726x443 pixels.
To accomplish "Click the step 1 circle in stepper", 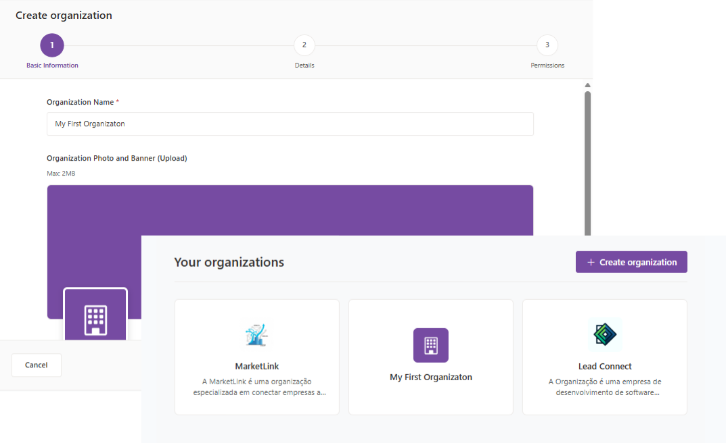I will (x=52, y=45).
